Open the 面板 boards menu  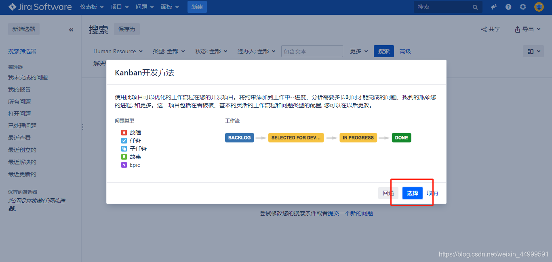[x=170, y=7]
